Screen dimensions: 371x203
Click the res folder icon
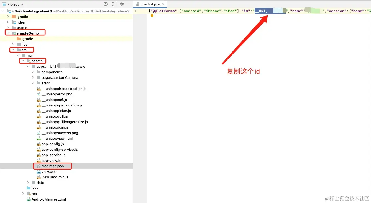(x=29, y=194)
